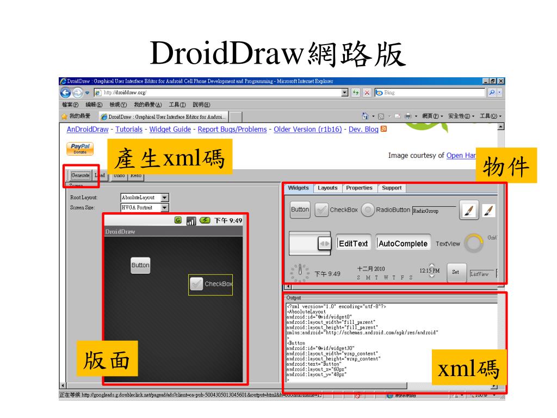Open the recent pages dropdown next to Forward
The width and height of the screenshot is (557, 418).
(88, 93)
